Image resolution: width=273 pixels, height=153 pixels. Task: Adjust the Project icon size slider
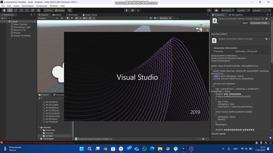(x=203, y=139)
